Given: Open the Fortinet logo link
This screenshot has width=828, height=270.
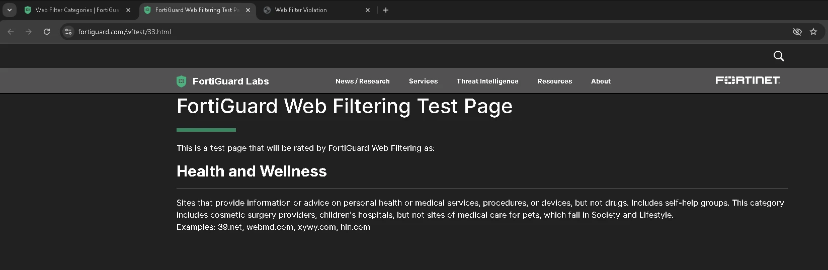Looking at the screenshot, I should [x=748, y=80].
